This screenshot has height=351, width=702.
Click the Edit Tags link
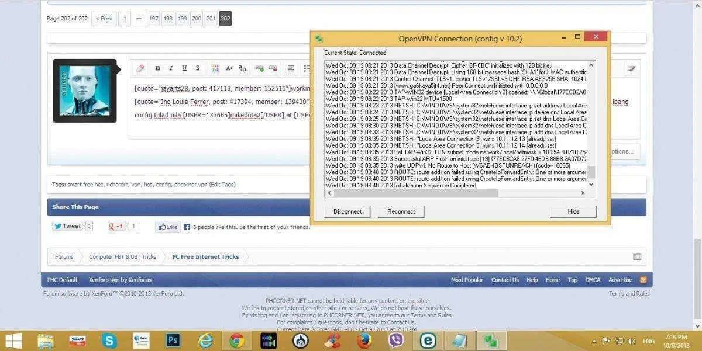click(x=222, y=185)
